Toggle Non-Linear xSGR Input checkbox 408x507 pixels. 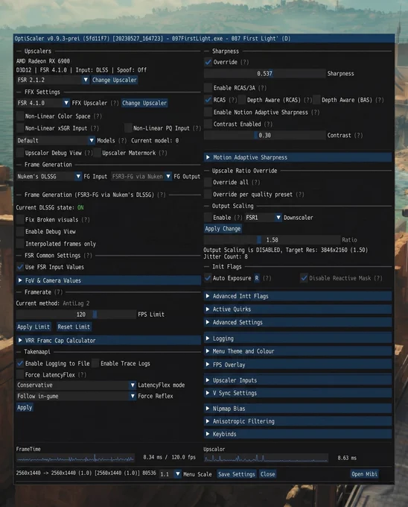20,128
